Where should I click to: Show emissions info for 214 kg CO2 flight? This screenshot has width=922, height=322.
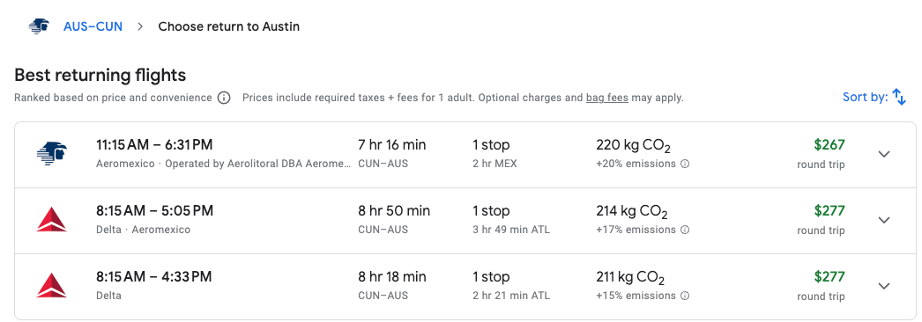(685, 230)
